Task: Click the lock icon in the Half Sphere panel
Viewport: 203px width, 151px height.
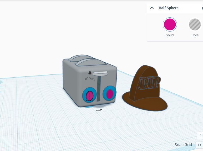Action: point(202,8)
